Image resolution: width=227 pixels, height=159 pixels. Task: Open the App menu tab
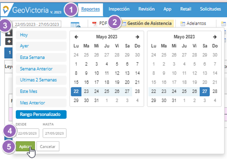(x=167, y=9)
